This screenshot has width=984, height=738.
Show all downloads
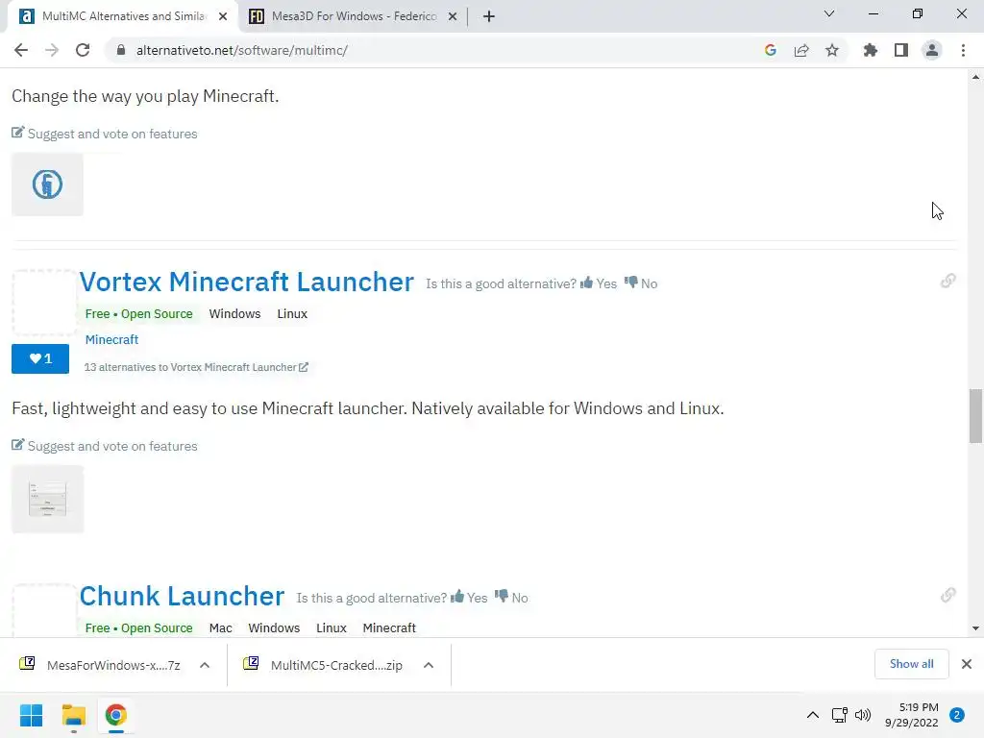911,664
